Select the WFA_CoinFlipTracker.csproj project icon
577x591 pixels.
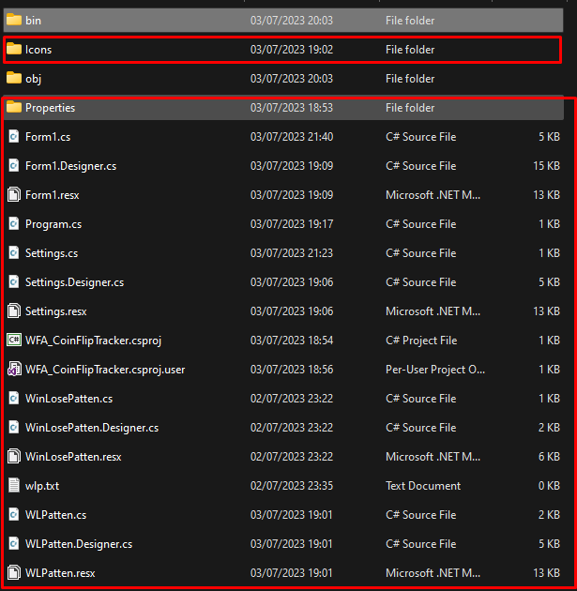(14, 340)
